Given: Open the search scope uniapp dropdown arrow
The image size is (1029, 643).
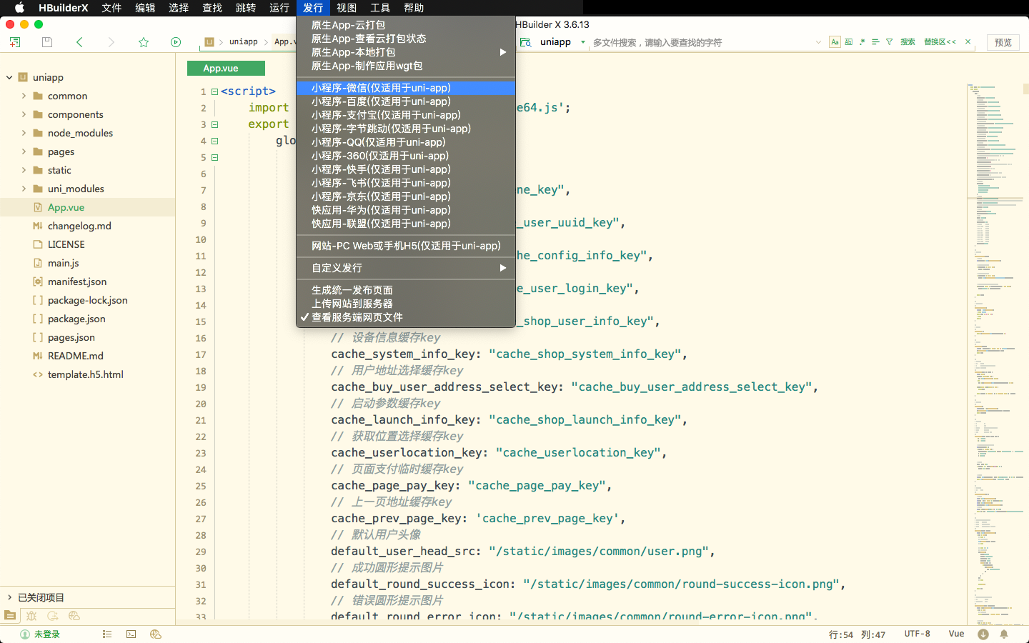Looking at the screenshot, I should (583, 42).
